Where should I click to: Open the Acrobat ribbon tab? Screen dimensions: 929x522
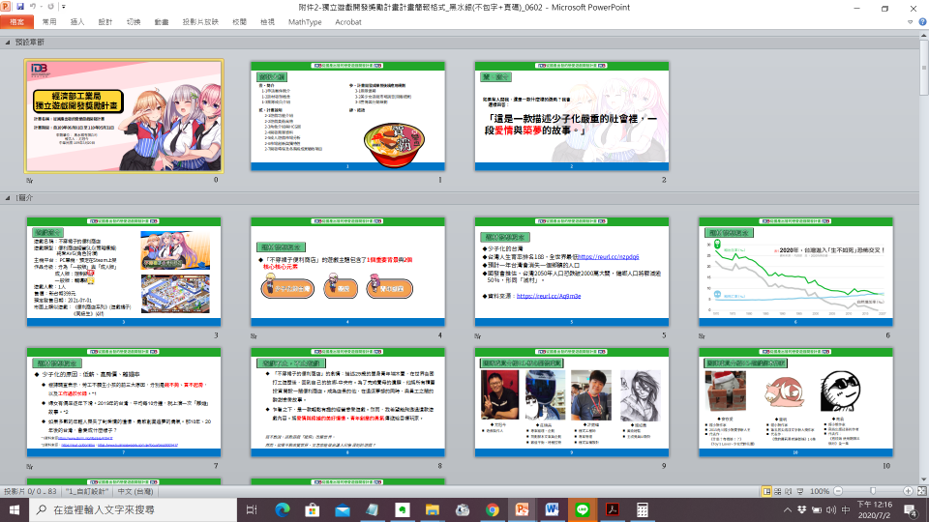point(348,22)
